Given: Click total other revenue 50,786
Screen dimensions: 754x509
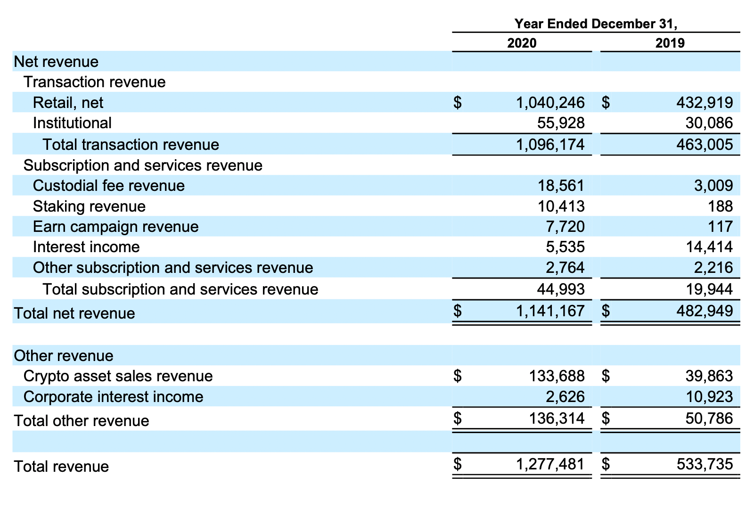Looking at the screenshot, I should (709, 418).
